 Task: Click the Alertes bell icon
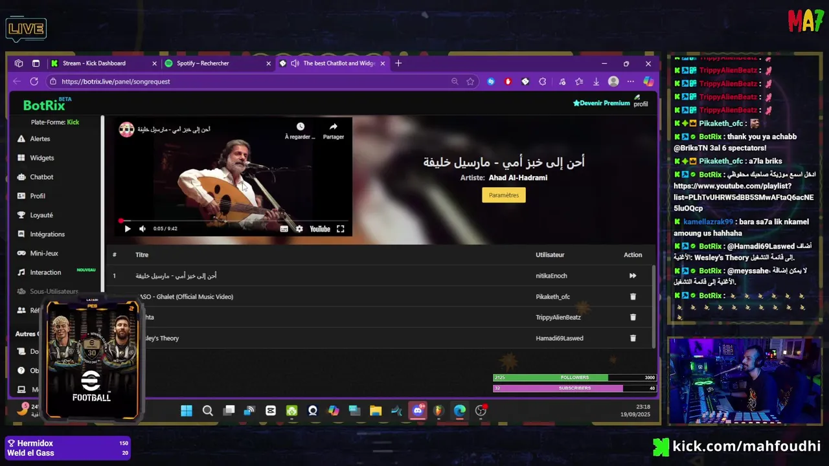pos(21,139)
